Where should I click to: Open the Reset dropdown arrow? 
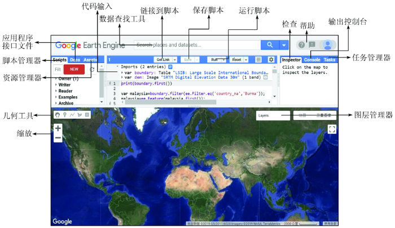tap(246, 60)
